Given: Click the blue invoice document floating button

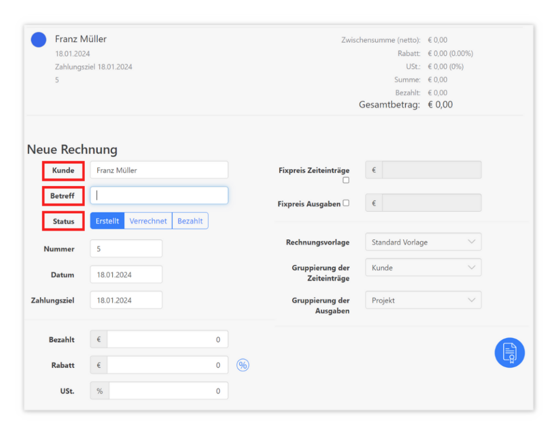Looking at the screenshot, I should [509, 353].
